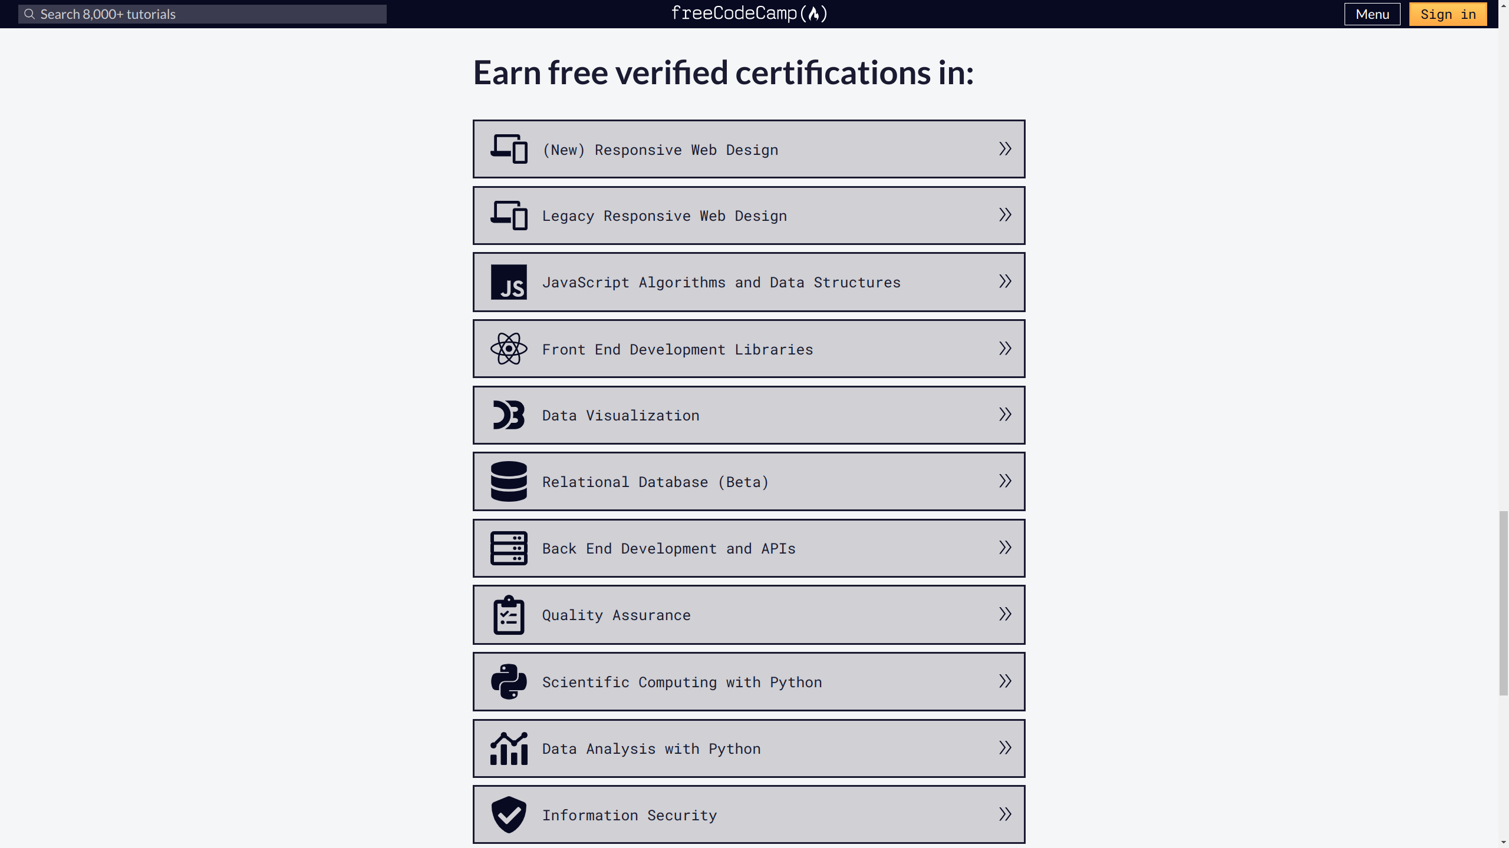Click the React atom icon
This screenshot has height=848, width=1509.
(x=509, y=349)
